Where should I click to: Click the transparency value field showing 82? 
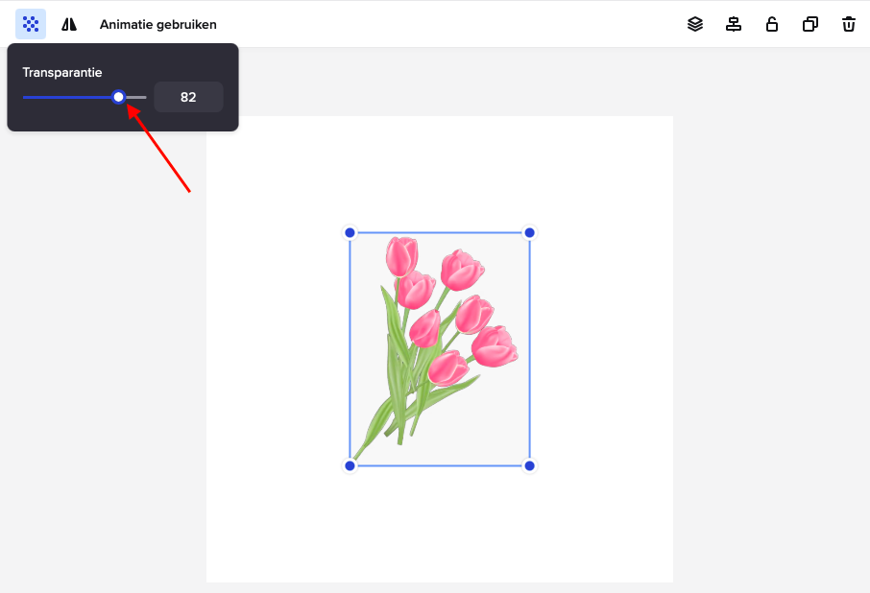pos(188,97)
